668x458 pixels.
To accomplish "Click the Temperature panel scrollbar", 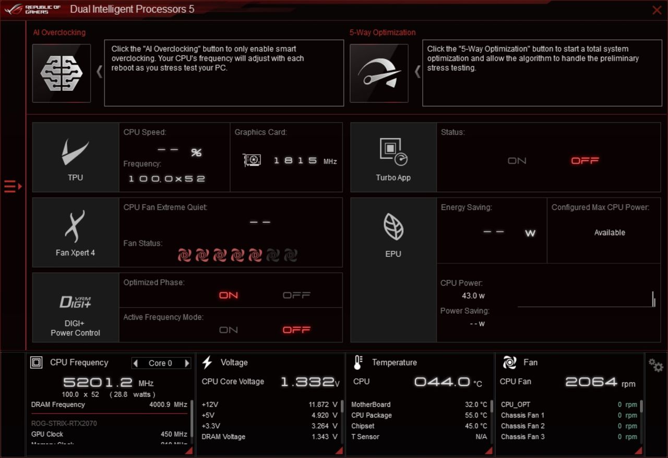I will click(492, 406).
